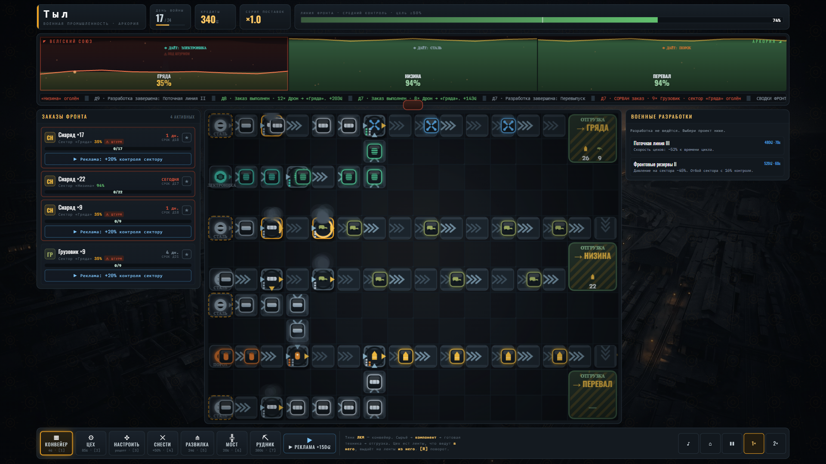This screenshot has height=464, width=826.
Task: Click the day 17/24 counter
Action: tap(170, 17)
